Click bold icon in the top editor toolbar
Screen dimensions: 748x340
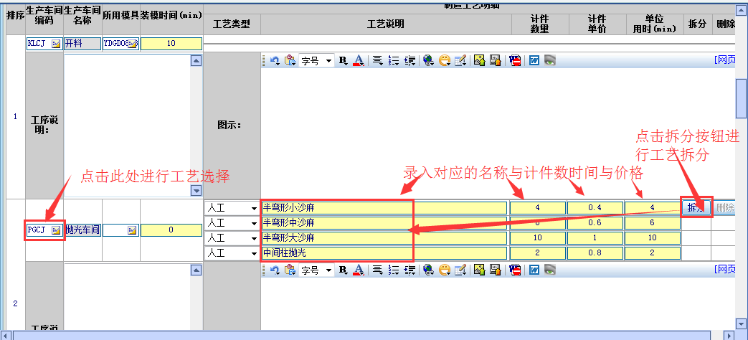pyautogui.click(x=342, y=61)
